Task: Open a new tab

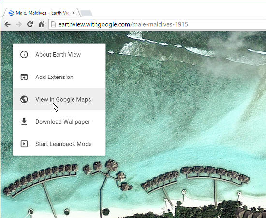Action: (x=86, y=13)
